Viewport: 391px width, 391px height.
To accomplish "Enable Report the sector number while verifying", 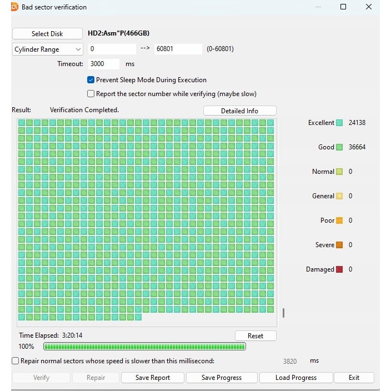I will point(91,94).
